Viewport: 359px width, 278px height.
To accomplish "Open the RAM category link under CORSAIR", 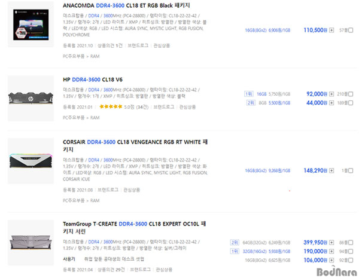I will click(x=95, y=201).
